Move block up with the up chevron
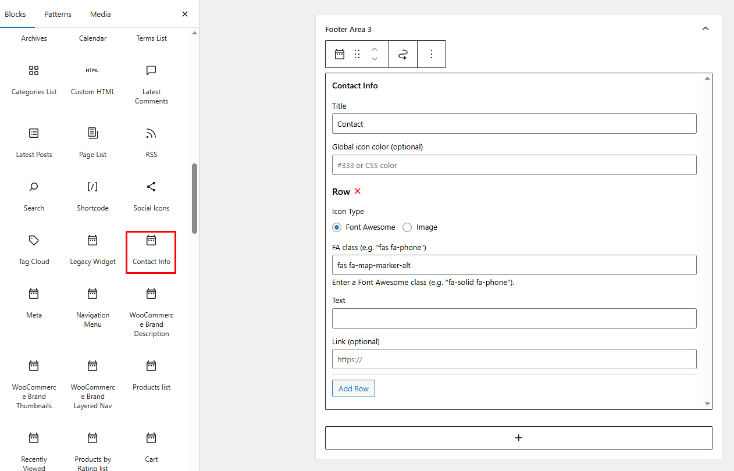The image size is (734, 471). pos(375,49)
